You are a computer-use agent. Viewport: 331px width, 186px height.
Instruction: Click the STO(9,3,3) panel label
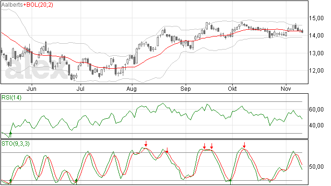(16, 144)
